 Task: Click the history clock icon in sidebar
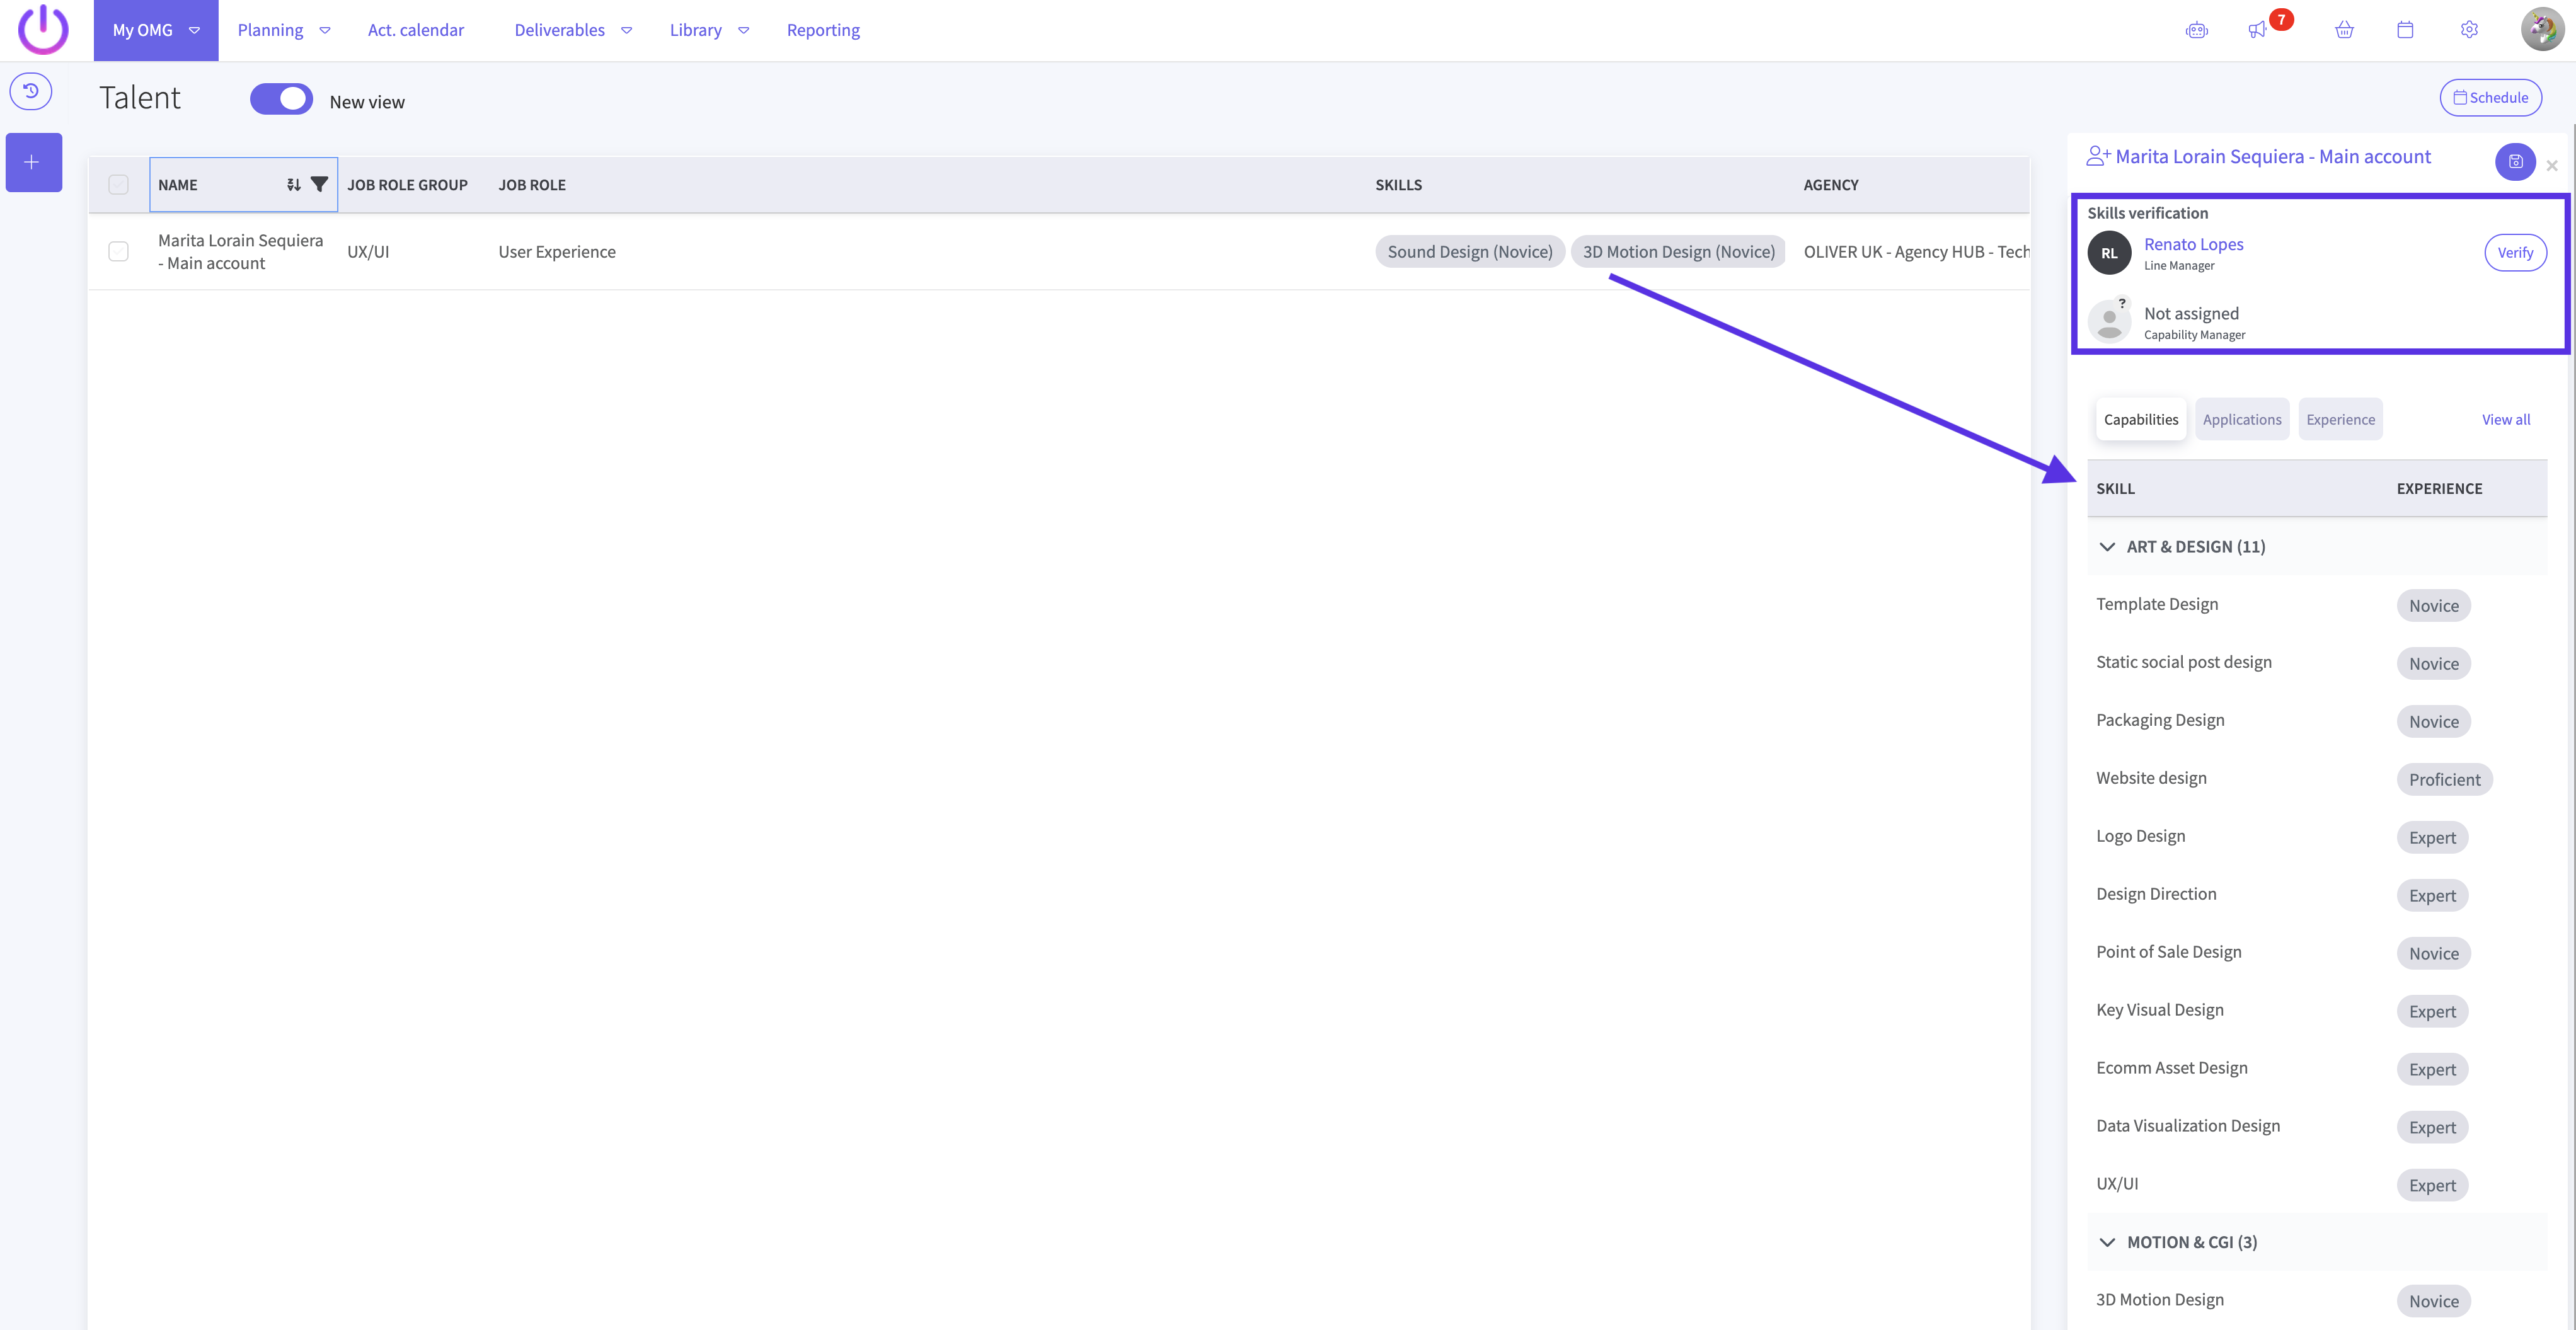31,91
